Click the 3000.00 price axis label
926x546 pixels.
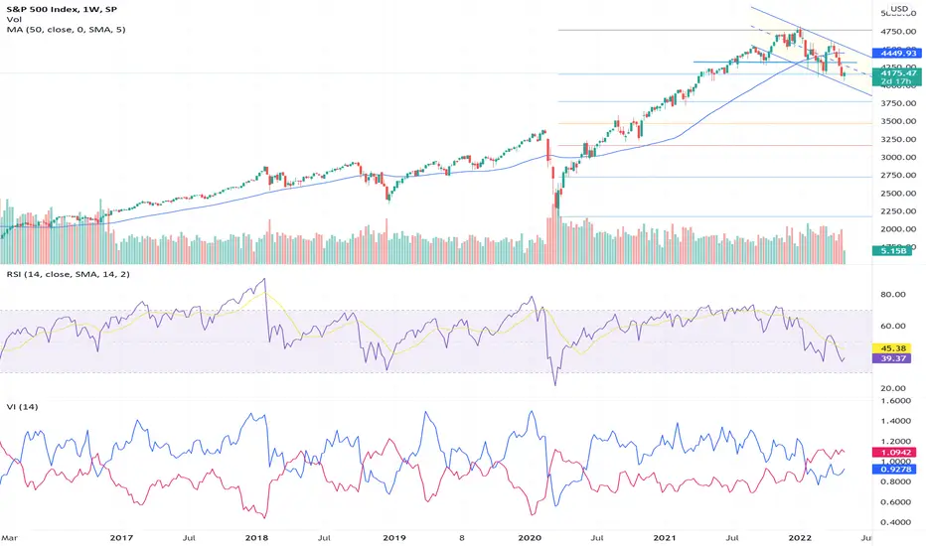click(898, 157)
